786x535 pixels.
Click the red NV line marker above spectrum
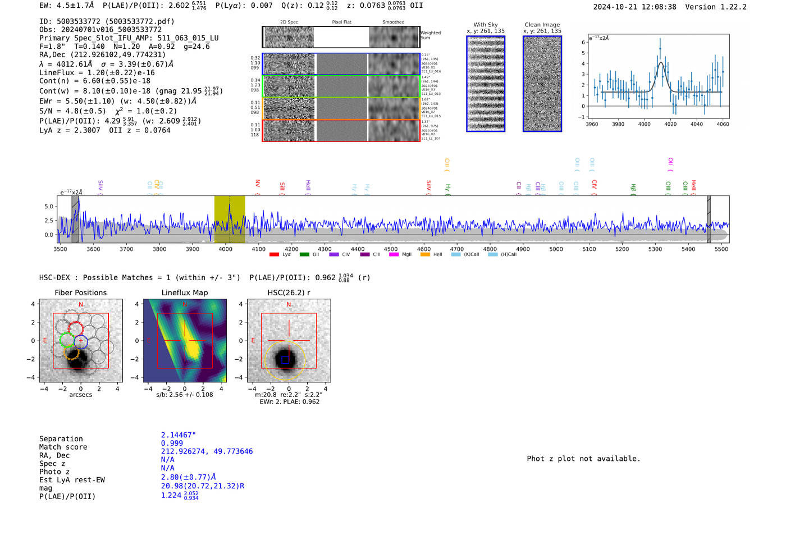(257, 184)
